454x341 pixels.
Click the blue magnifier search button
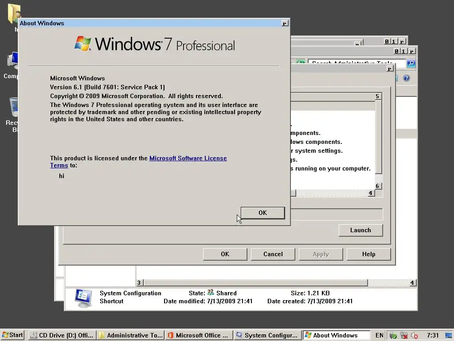pos(411,63)
